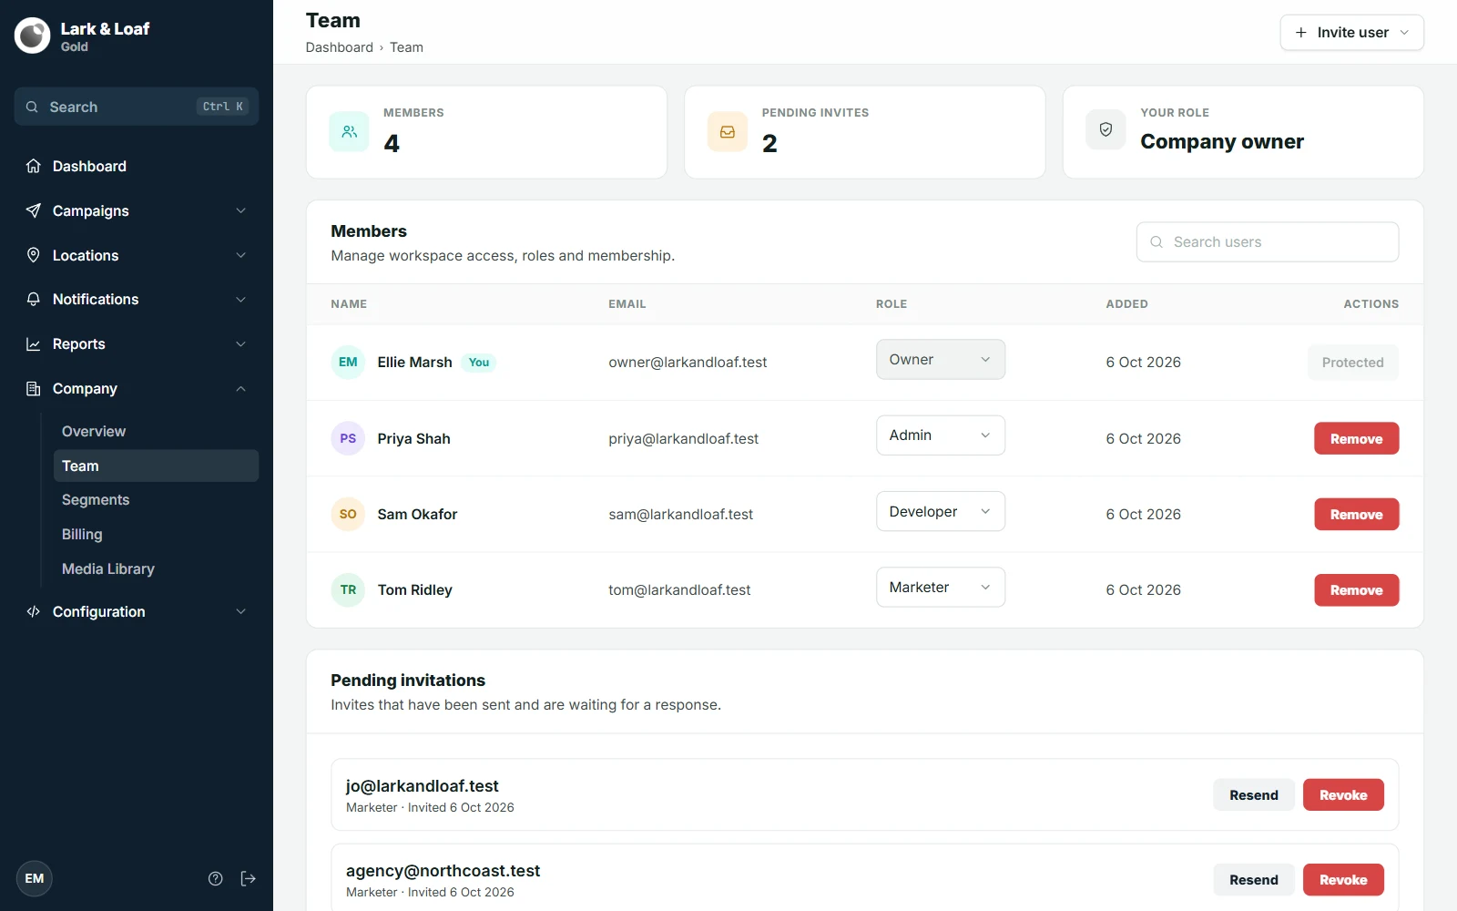This screenshot has width=1457, height=911.
Task: Open Media Library in sidebar
Action: tap(156, 568)
